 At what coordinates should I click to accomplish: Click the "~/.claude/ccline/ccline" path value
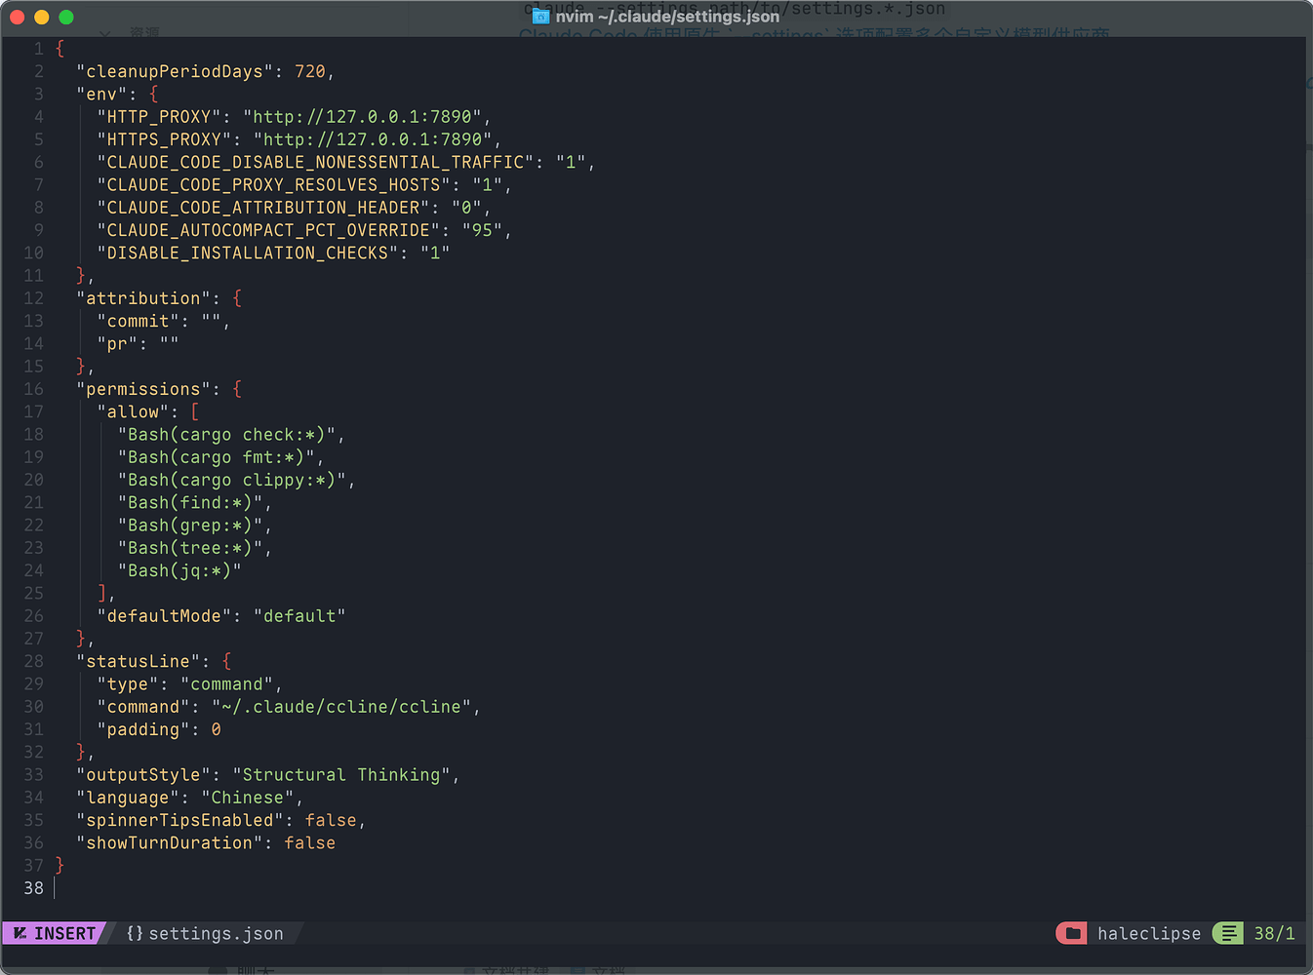click(x=341, y=707)
